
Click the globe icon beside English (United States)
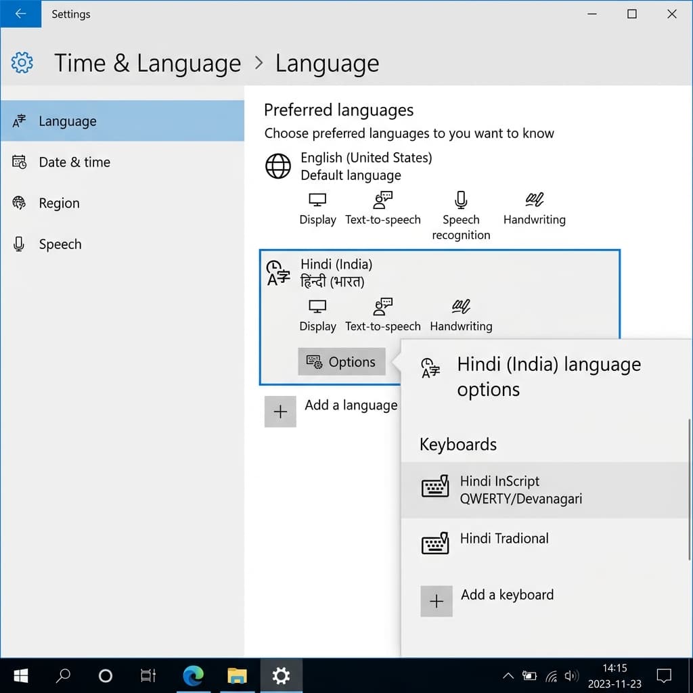pos(278,166)
